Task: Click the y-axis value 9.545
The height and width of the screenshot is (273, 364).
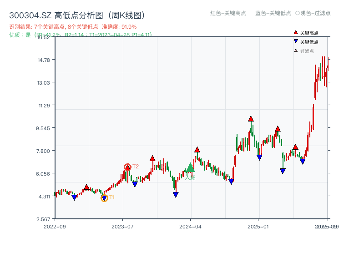Action: pyautogui.click(x=43, y=128)
